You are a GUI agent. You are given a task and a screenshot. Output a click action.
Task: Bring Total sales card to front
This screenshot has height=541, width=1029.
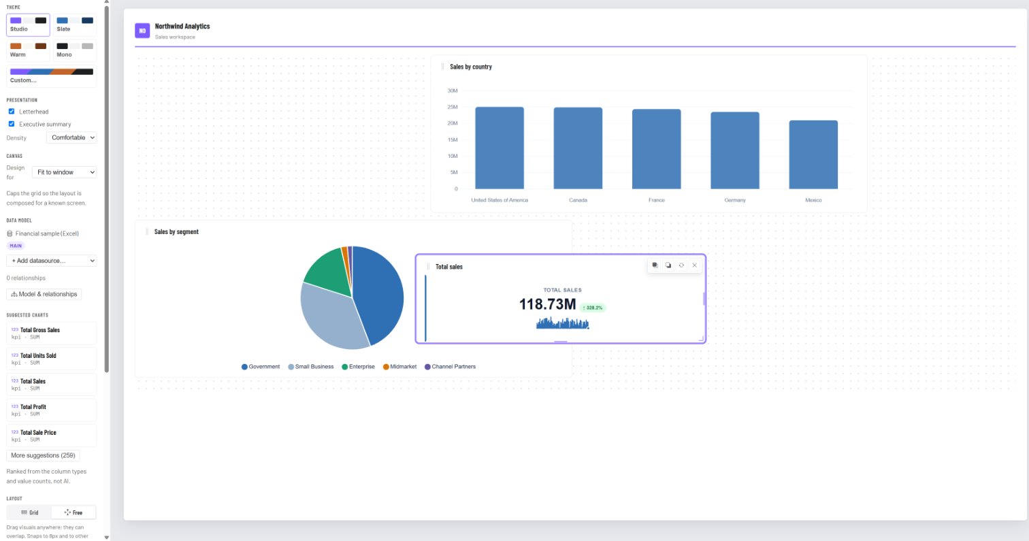(655, 265)
